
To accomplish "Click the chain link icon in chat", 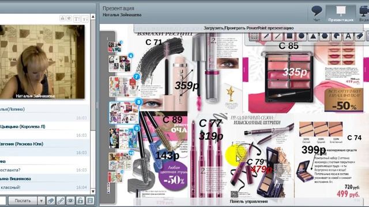I will tap(61, 201).
